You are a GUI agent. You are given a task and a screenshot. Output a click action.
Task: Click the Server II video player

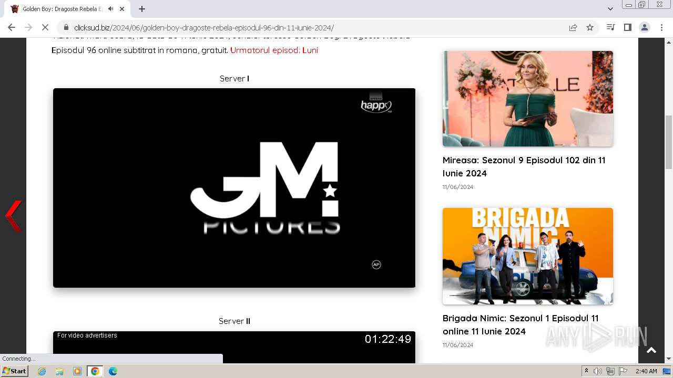[x=234, y=348]
